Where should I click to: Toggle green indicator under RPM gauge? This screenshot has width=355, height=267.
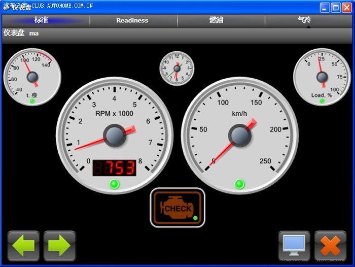115,184
